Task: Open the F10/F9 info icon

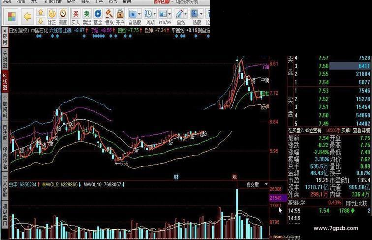Action: (163, 14)
